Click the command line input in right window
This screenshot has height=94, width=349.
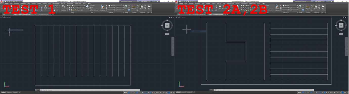tap(264, 90)
